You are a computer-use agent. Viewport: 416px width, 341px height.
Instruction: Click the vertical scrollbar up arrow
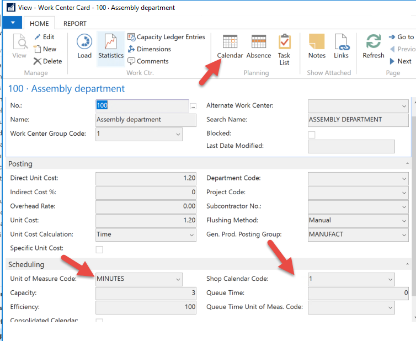pos(414,101)
